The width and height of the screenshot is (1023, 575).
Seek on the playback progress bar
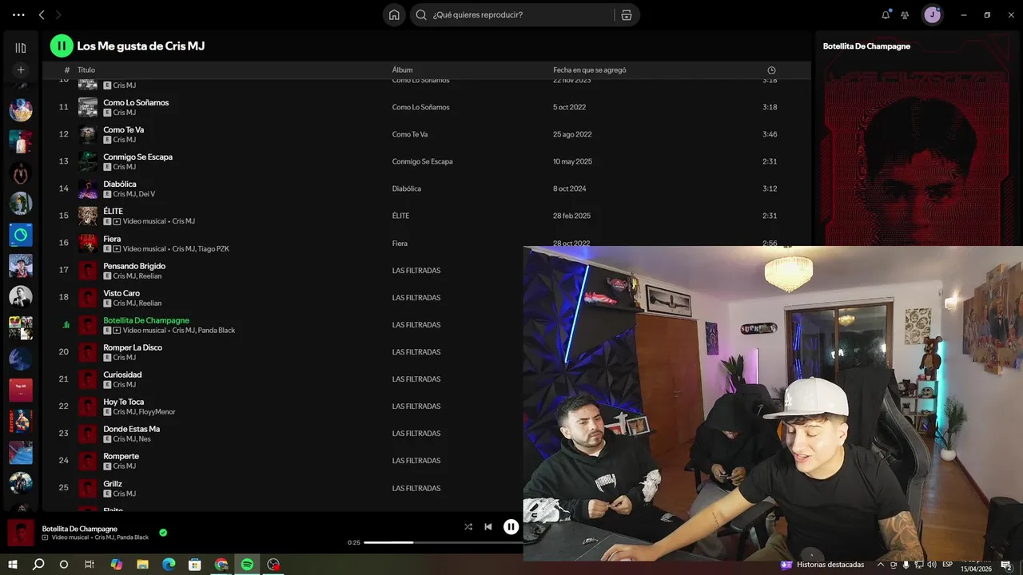444,542
